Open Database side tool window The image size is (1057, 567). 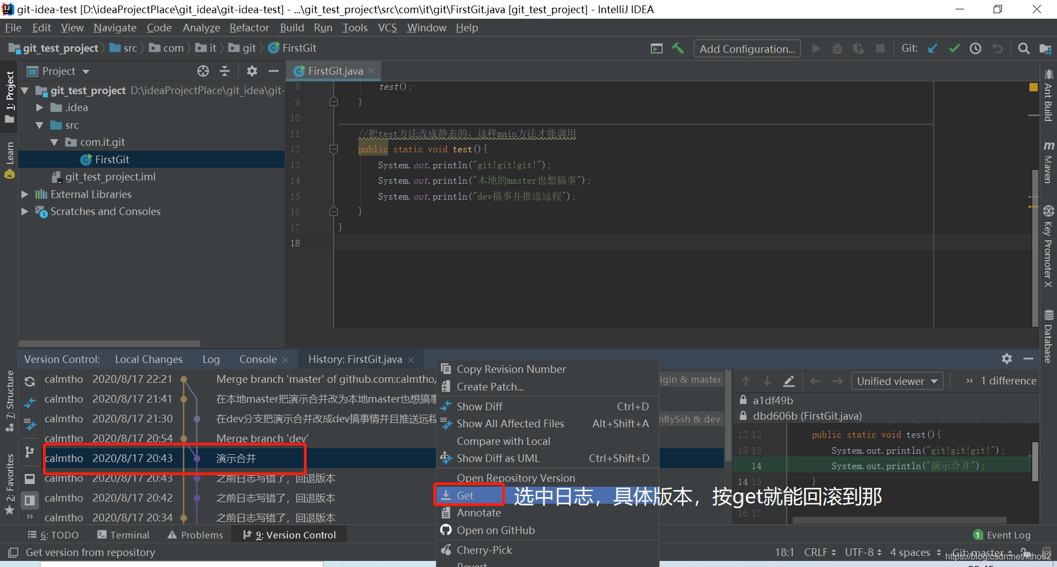pos(1048,337)
